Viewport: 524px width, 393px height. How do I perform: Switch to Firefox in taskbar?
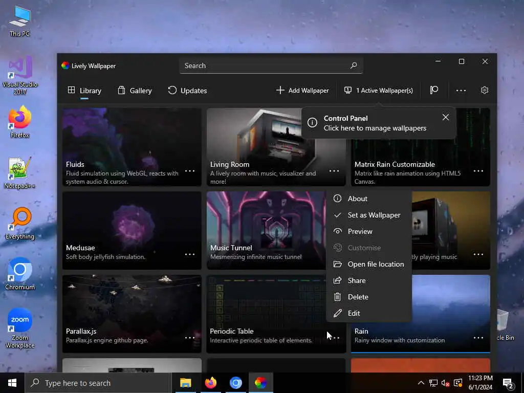click(x=210, y=383)
